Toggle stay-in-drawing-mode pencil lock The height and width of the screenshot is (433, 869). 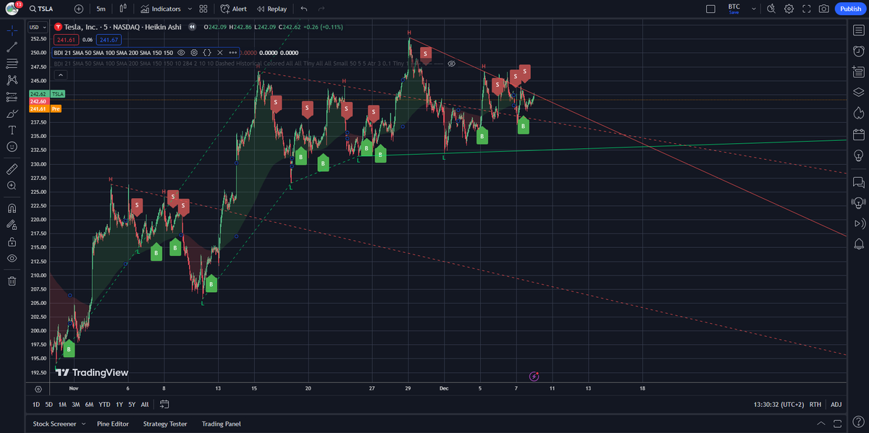coord(12,224)
